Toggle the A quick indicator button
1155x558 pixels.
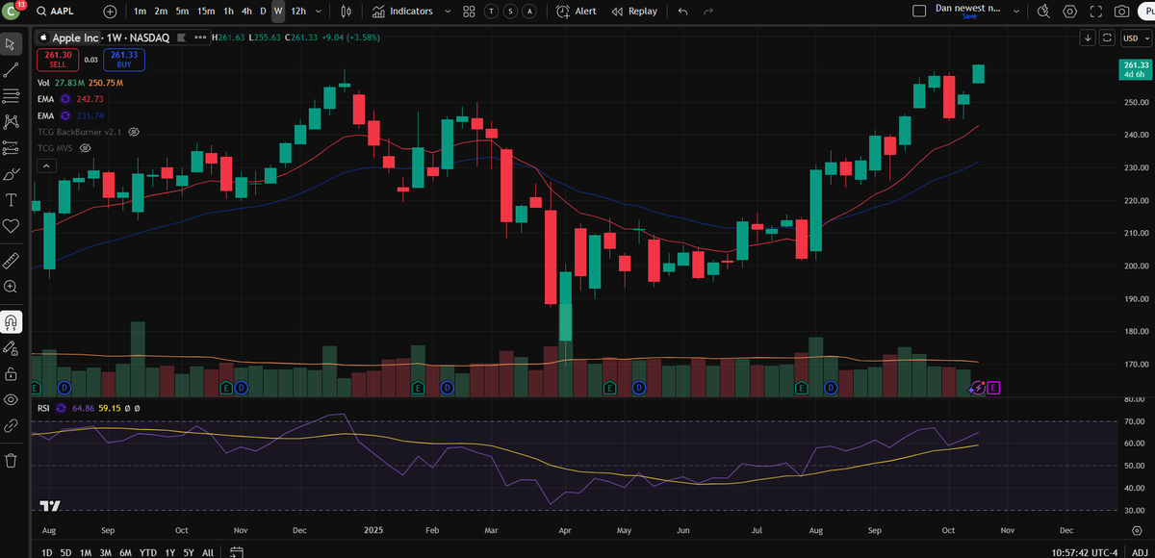click(x=530, y=12)
